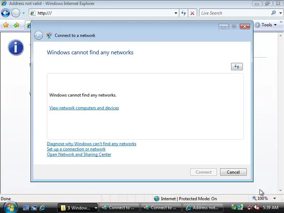Click the Live Search magnifier icon

tap(273, 13)
